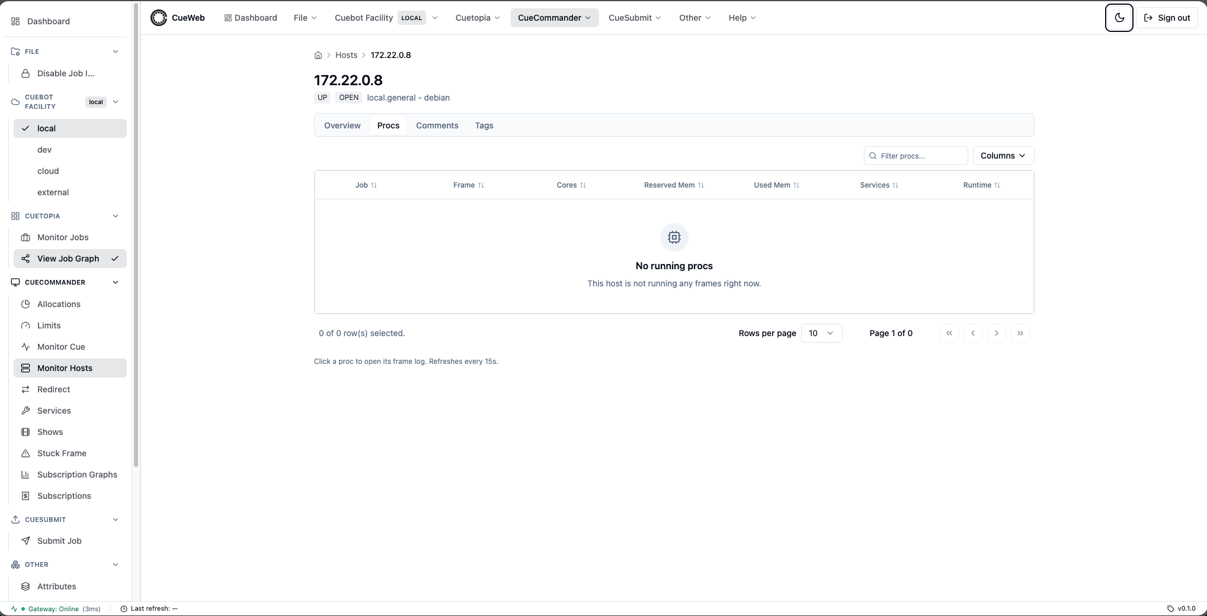Open Dashboard in the sidebar

point(66,21)
